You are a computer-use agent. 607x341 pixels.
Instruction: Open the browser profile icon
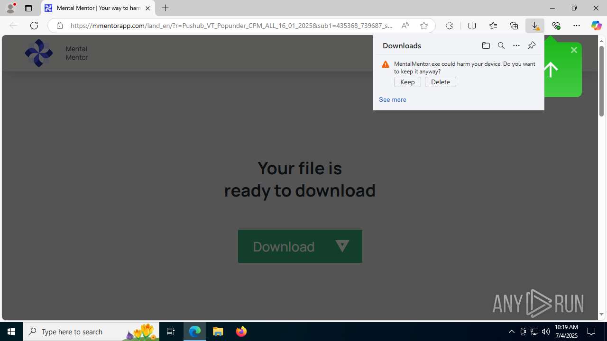coord(10,8)
